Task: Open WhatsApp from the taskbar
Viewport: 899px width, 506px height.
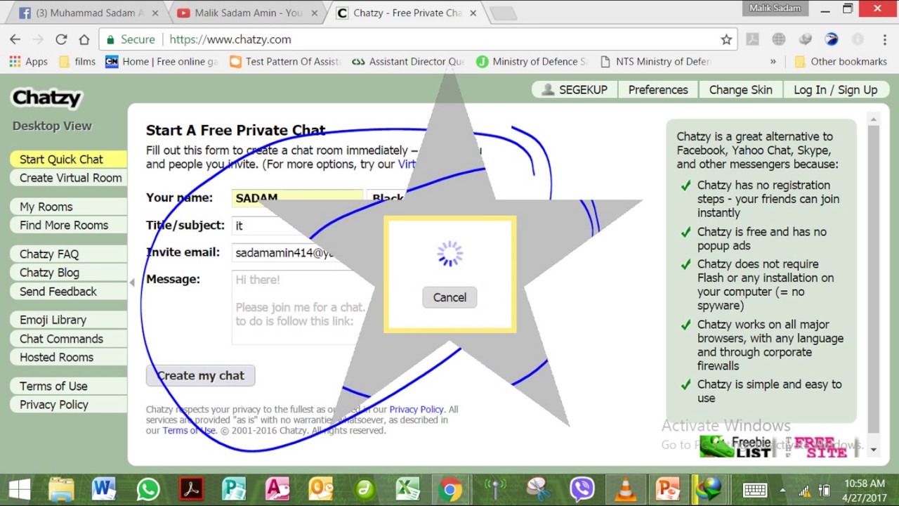Action: 147,489
